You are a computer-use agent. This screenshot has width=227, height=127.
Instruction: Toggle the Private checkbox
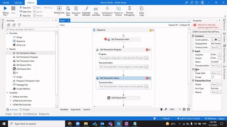pyautogui.click(x=212, y=77)
